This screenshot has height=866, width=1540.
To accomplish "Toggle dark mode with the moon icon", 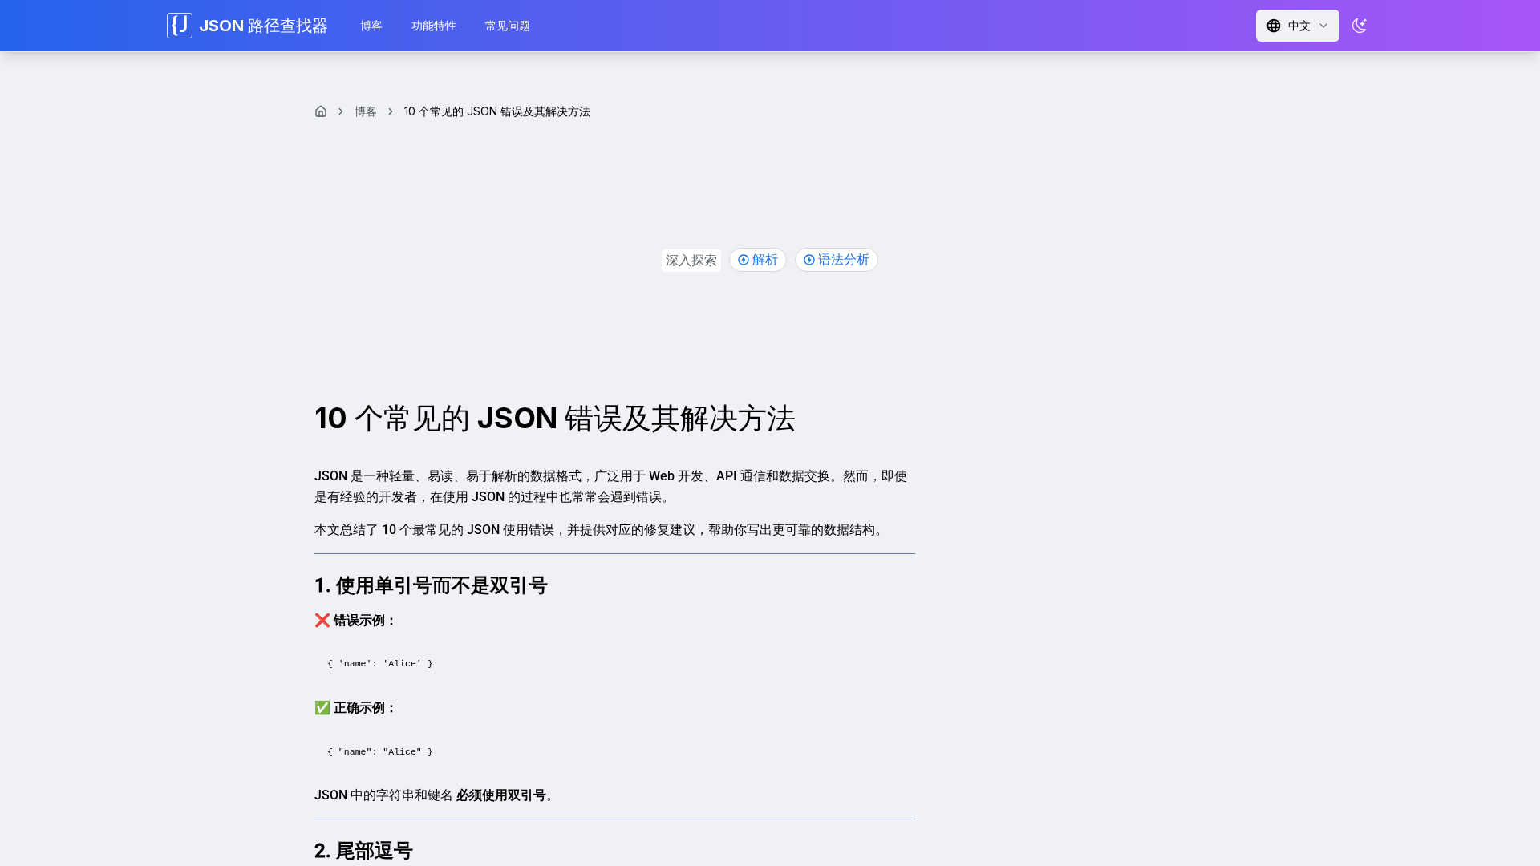I will pos(1359,26).
